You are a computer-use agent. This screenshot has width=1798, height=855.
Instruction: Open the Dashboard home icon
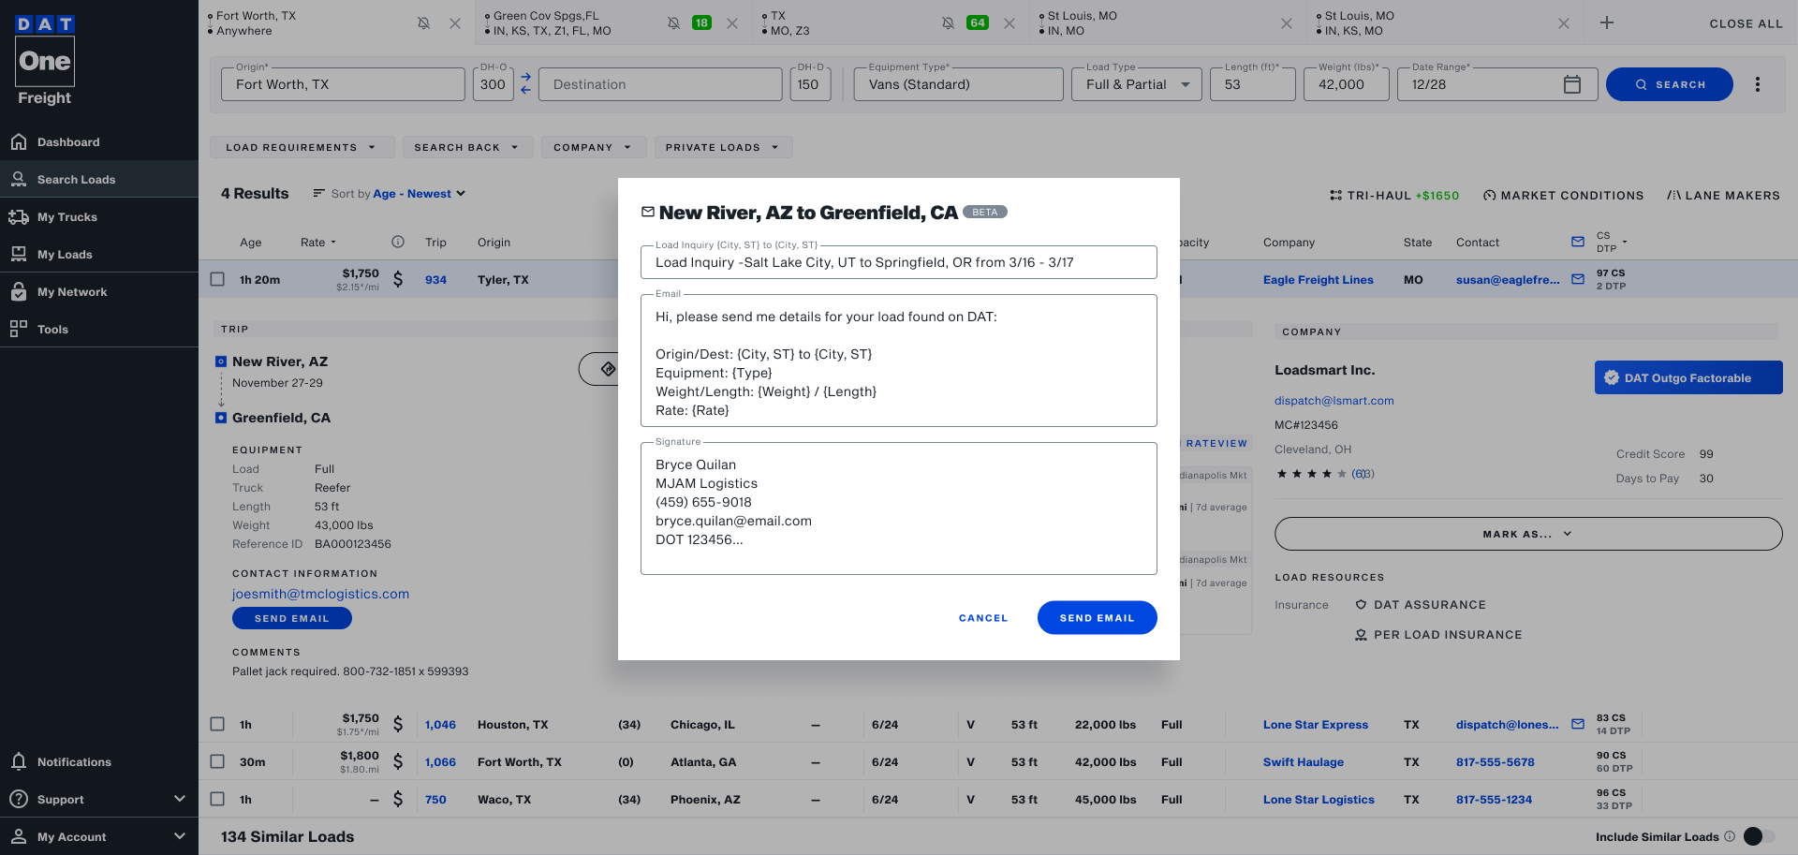19,141
